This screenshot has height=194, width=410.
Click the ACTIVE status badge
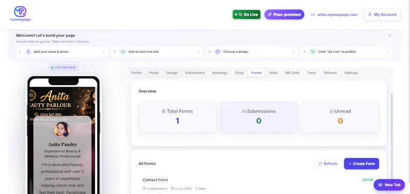pyautogui.click(x=368, y=180)
